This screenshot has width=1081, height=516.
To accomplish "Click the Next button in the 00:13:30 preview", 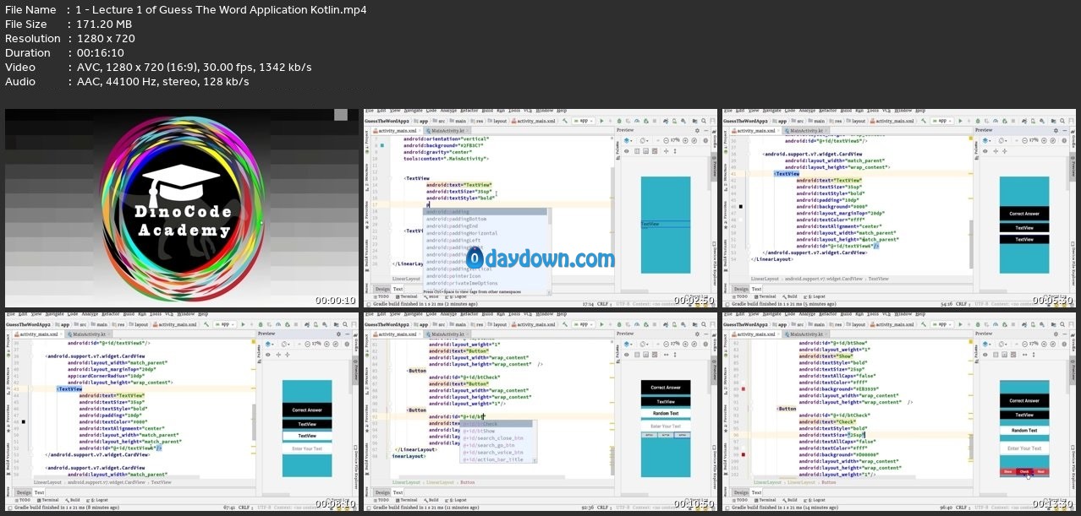I will pyautogui.click(x=1040, y=471).
